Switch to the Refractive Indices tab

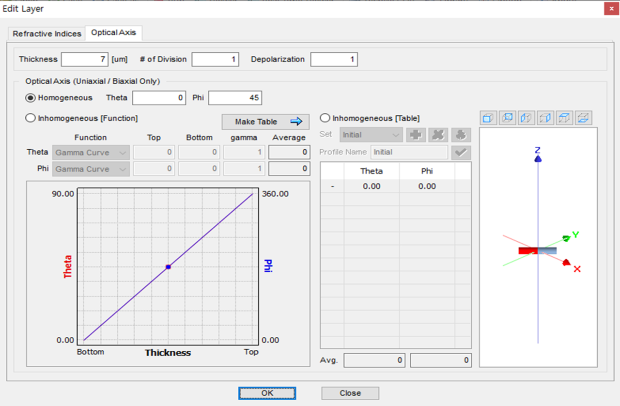tap(47, 34)
